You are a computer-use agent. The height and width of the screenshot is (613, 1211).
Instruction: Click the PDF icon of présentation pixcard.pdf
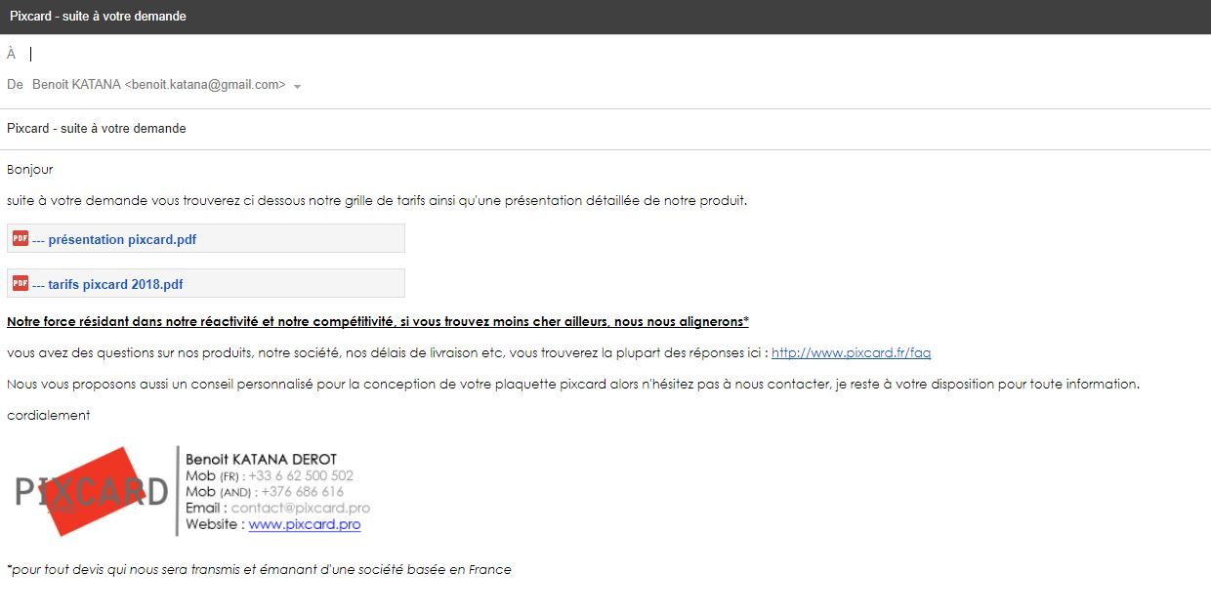click(21, 238)
